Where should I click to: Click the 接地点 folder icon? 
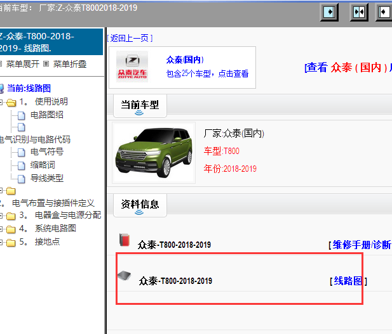11,243
